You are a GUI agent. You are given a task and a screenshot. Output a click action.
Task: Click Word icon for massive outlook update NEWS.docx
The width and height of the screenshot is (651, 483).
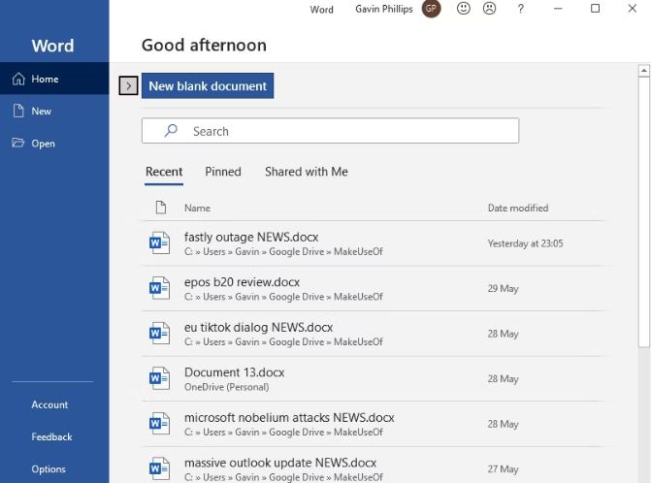[x=159, y=468]
